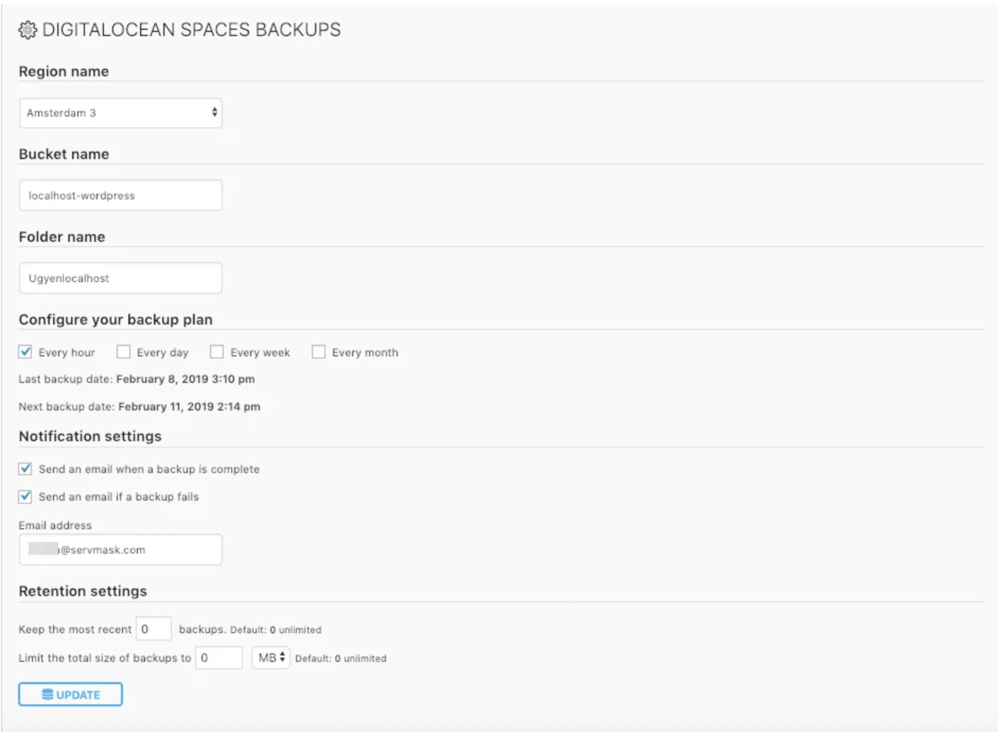The height and width of the screenshot is (734, 998).
Task: Click the database icon on Update button
Action: [x=48, y=694]
